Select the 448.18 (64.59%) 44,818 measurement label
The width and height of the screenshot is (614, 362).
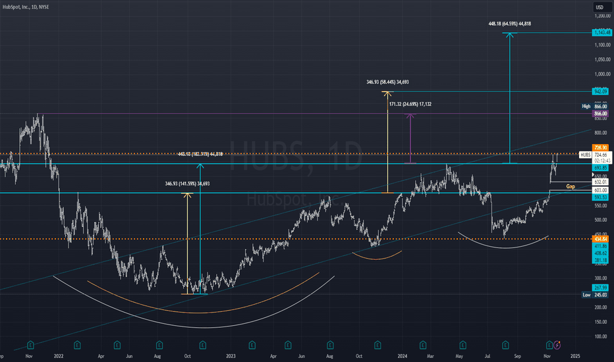pyautogui.click(x=509, y=24)
